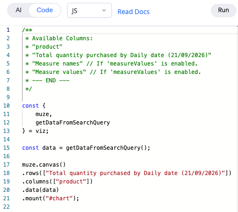Click line number 22 in gutter

[x=7, y=207]
